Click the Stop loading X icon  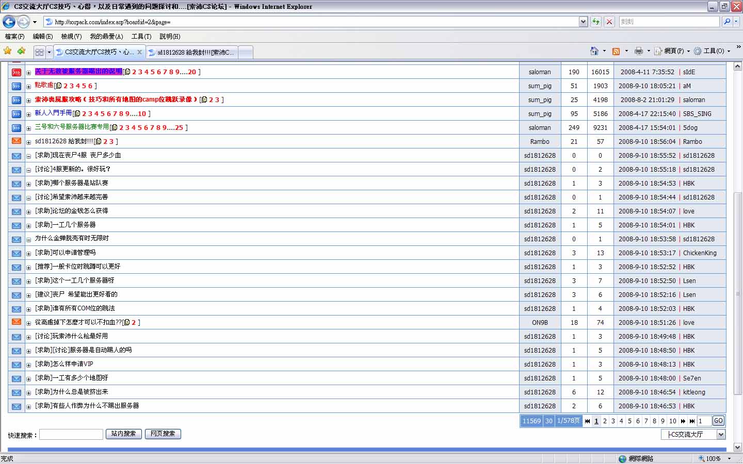(609, 22)
